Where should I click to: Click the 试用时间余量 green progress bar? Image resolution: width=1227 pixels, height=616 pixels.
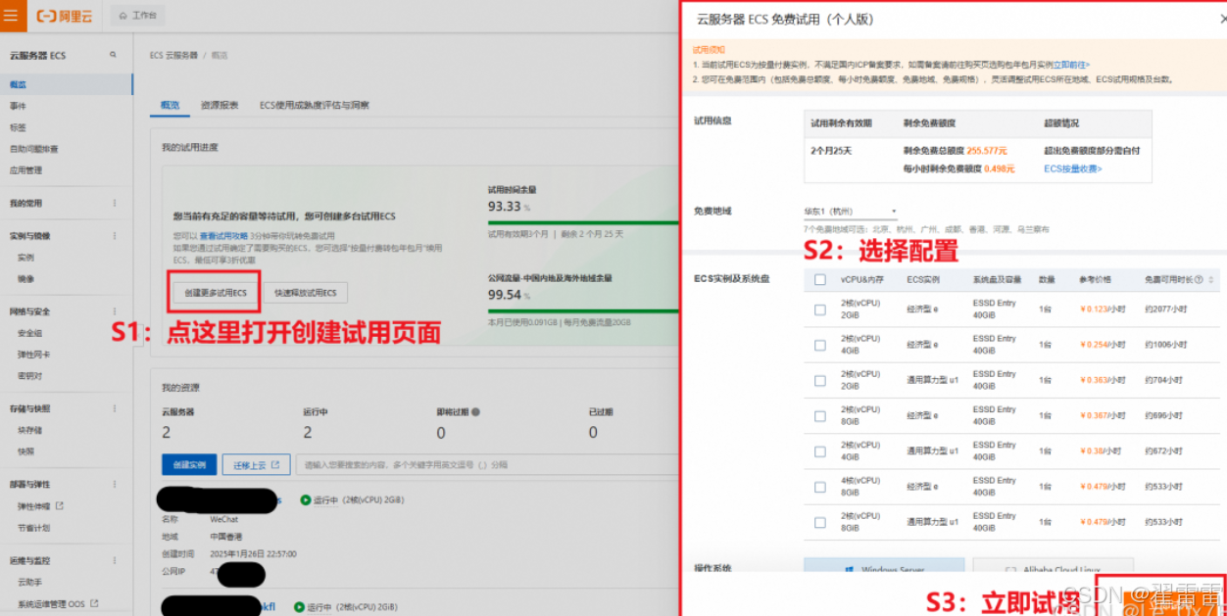point(584,222)
